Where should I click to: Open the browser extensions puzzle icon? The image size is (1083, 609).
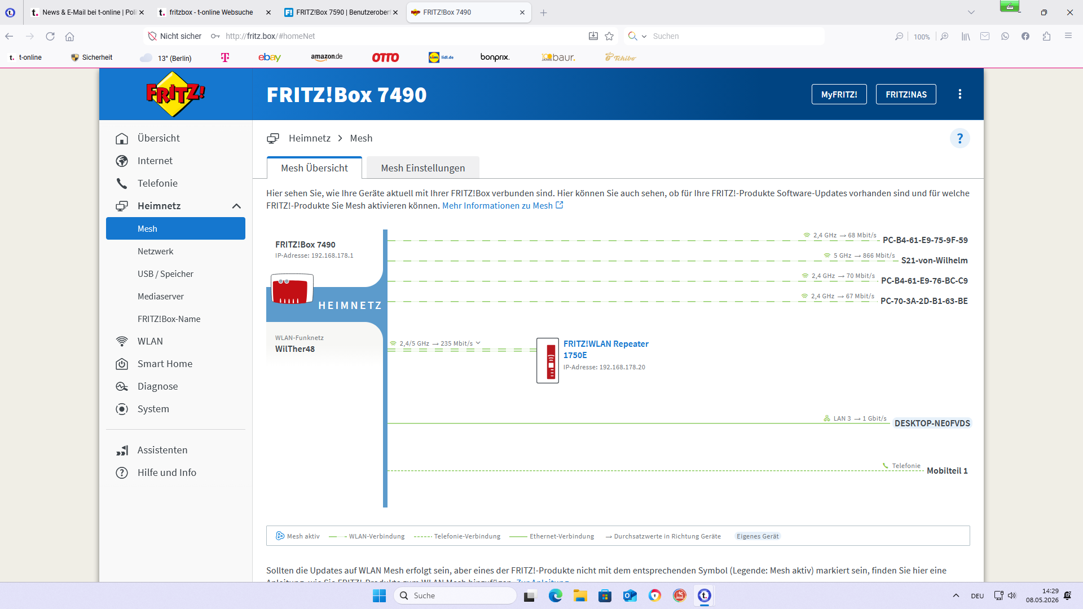[x=1047, y=36]
